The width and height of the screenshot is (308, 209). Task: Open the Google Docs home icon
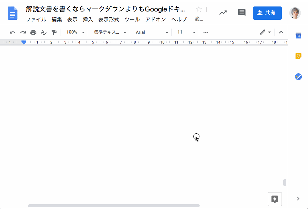(13, 13)
